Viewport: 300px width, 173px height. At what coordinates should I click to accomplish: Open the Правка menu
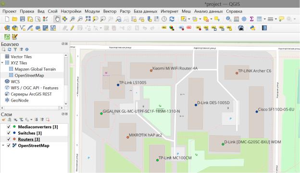(x=27, y=11)
